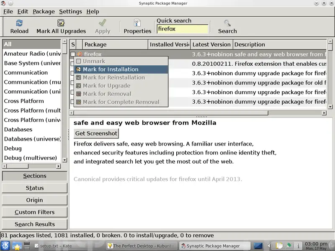The height and width of the screenshot is (251, 335).
Task: Click the Reload toolbar button
Action: click(x=19, y=26)
